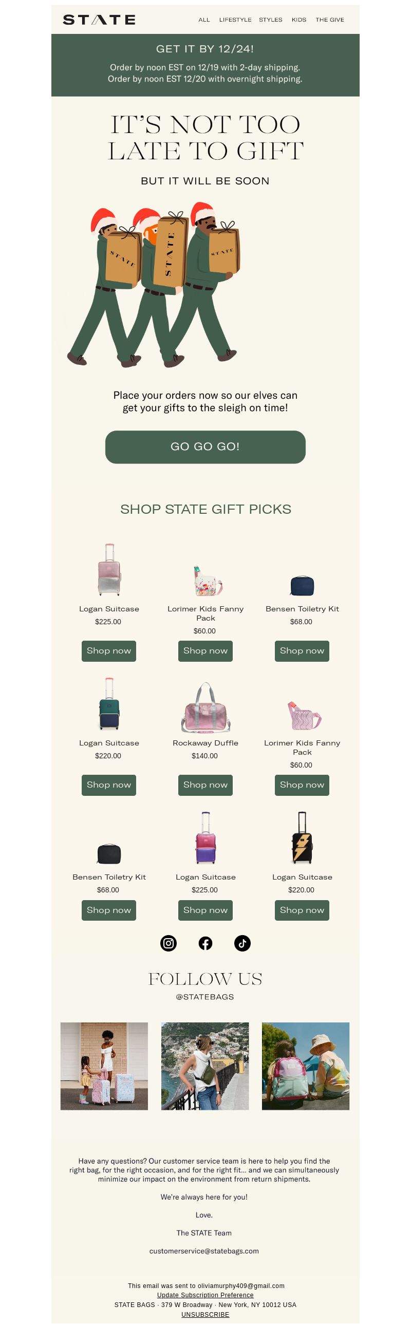Viewport: 411px width, 1343px height.
Task: Open the lightning bolt Logan Suitcase image
Action: coord(302,837)
